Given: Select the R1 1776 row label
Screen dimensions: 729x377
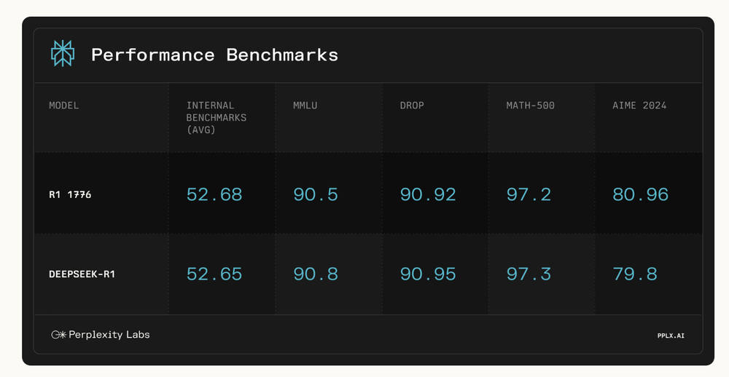Looking at the screenshot, I should (x=70, y=194).
